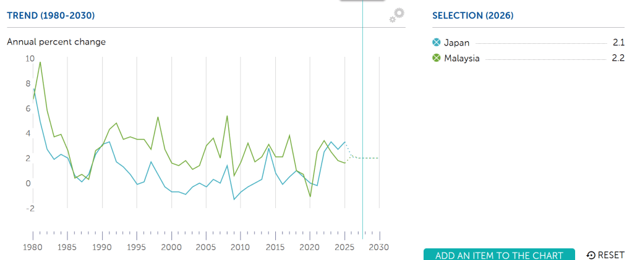Click the 2010 label on the year axis
The width and height of the screenshot is (632, 260).
click(x=241, y=247)
